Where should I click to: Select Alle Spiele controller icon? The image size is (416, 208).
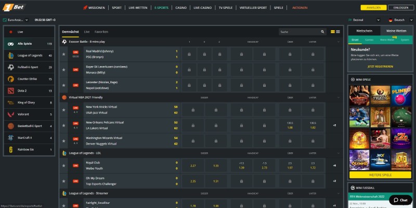pyautogui.click(x=10, y=44)
